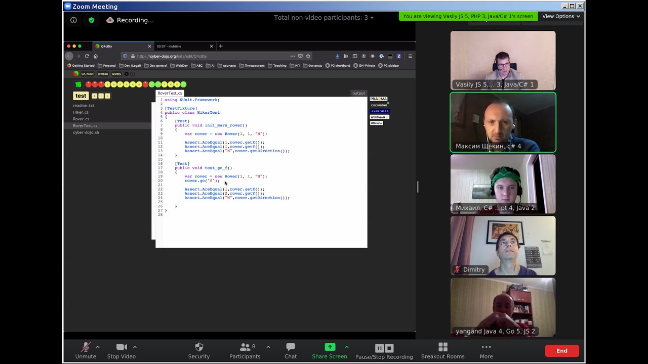
Task: Click cyber-dojo info icon beside gear
Action: coord(133,74)
